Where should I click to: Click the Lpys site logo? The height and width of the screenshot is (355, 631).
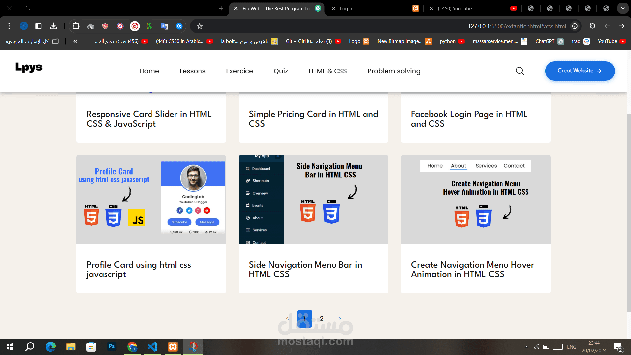29,68
